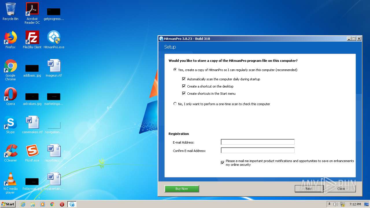Select HitmanPro.exe desktop icon

[54, 40]
